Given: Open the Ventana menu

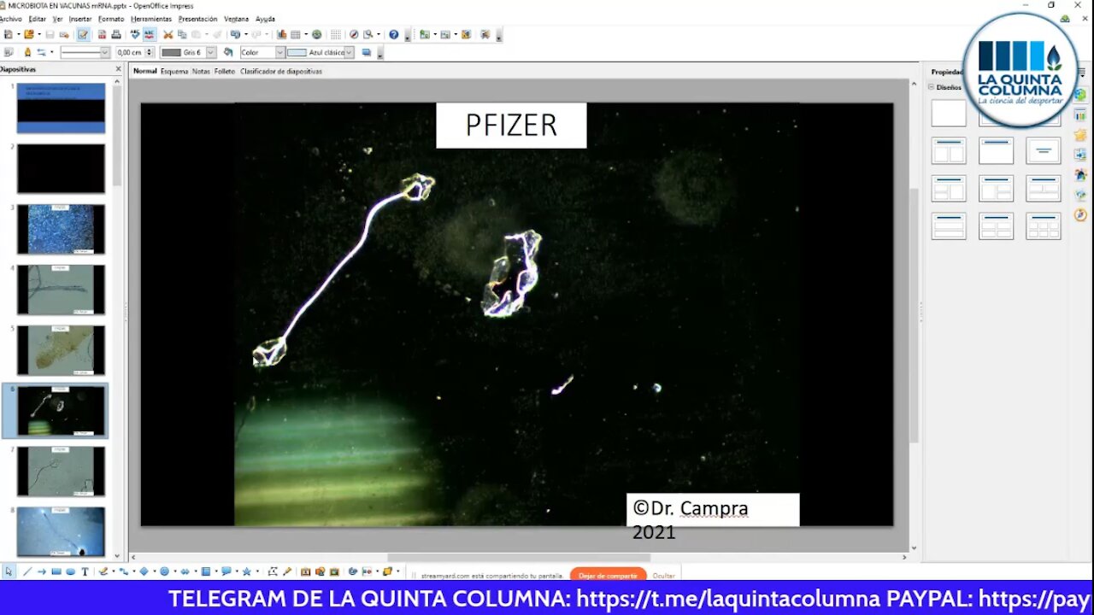Looking at the screenshot, I should click(236, 19).
